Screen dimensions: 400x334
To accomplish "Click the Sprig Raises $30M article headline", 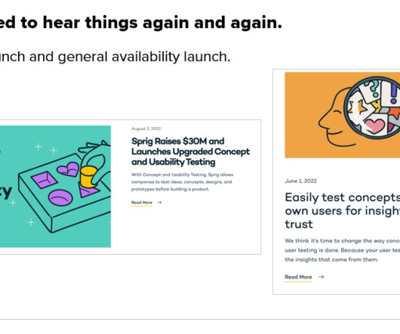I will [x=190, y=151].
